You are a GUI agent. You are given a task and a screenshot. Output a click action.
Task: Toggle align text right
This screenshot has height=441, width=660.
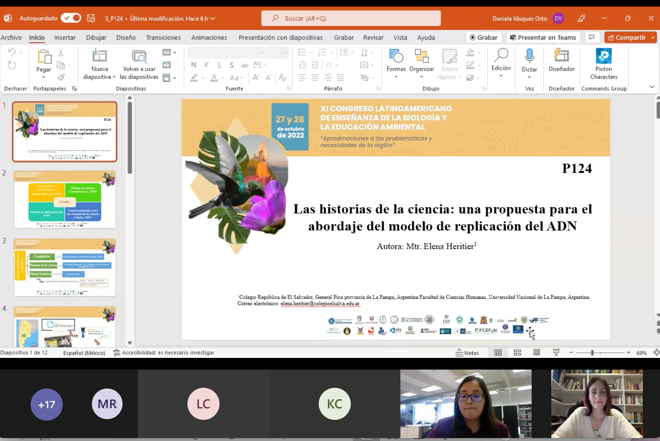click(x=328, y=77)
